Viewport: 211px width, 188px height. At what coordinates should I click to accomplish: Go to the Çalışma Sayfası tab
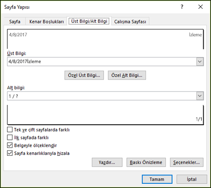pos(130,21)
